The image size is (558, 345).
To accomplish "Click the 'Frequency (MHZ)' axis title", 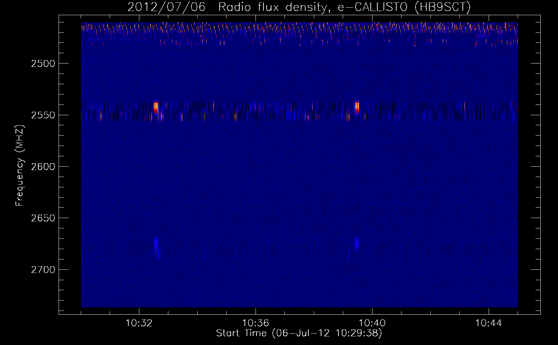I will (x=20, y=166).
